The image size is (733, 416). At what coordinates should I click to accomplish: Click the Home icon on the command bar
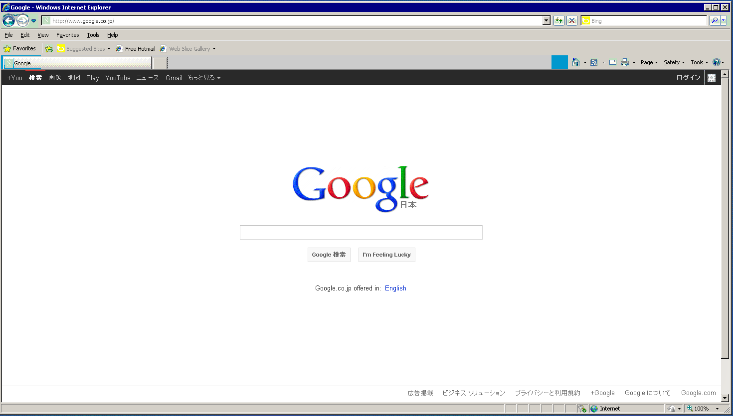coord(576,62)
